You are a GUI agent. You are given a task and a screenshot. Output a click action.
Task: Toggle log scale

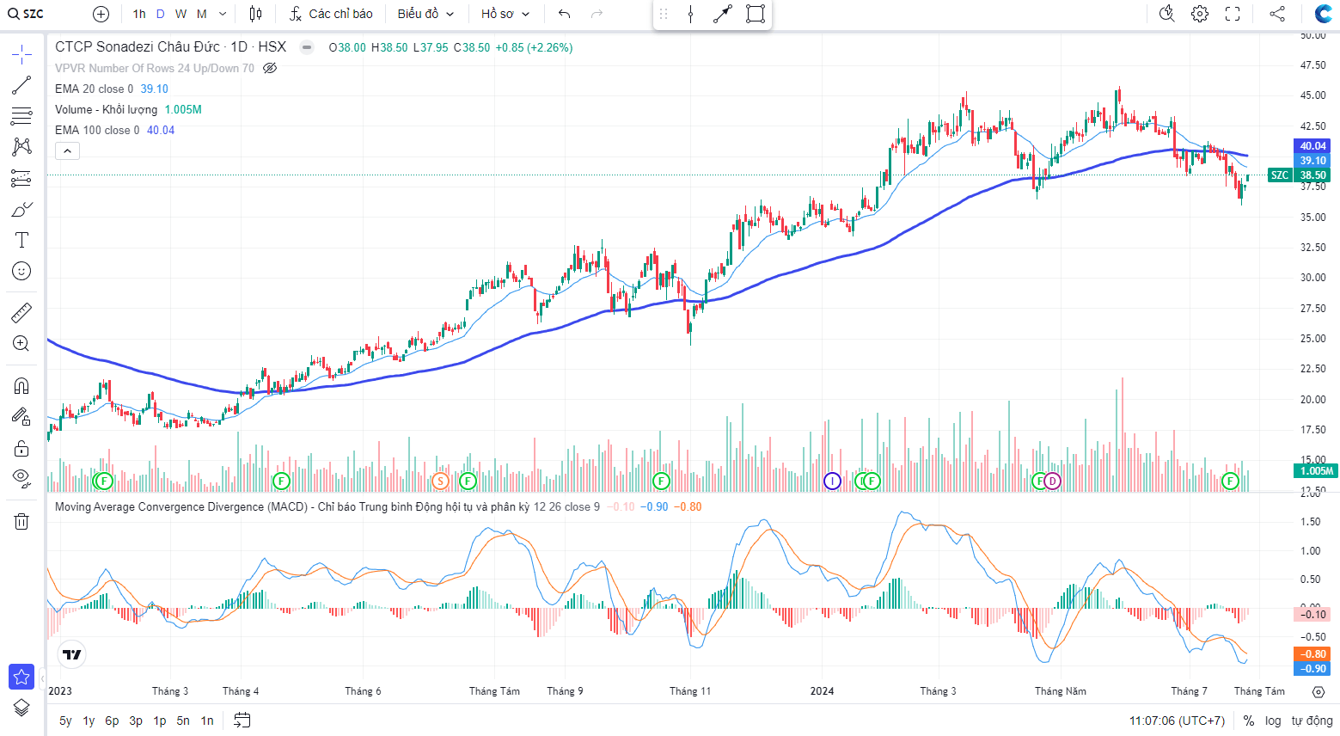click(x=1273, y=721)
